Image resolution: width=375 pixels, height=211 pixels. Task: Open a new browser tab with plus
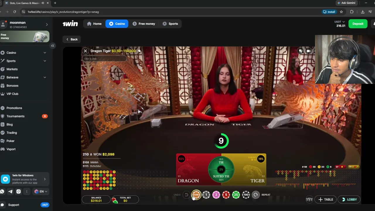pyautogui.click(x=55, y=3)
